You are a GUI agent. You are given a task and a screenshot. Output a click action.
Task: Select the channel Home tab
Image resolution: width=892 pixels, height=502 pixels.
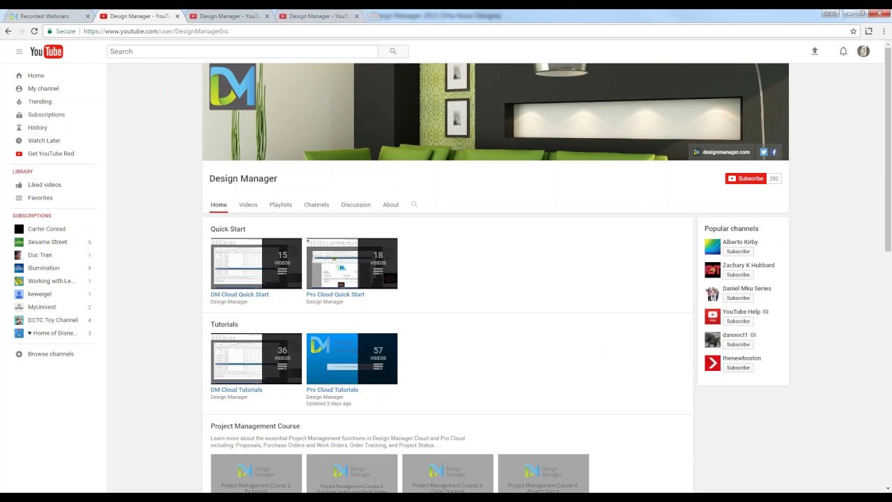point(219,205)
